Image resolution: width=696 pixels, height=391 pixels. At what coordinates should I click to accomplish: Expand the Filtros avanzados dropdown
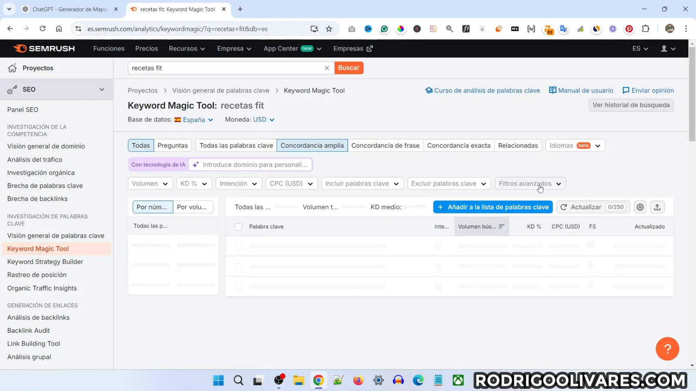(x=529, y=183)
